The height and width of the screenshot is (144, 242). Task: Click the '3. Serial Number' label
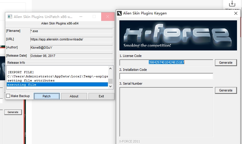[x=131, y=84]
